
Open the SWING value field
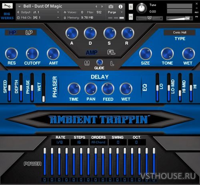[x=118, y=142]
